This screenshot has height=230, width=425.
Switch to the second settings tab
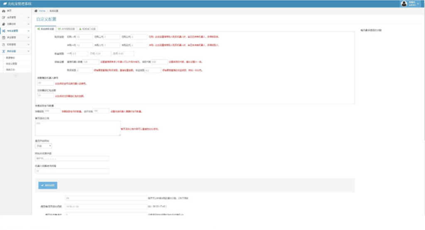(x=66, y=29)
